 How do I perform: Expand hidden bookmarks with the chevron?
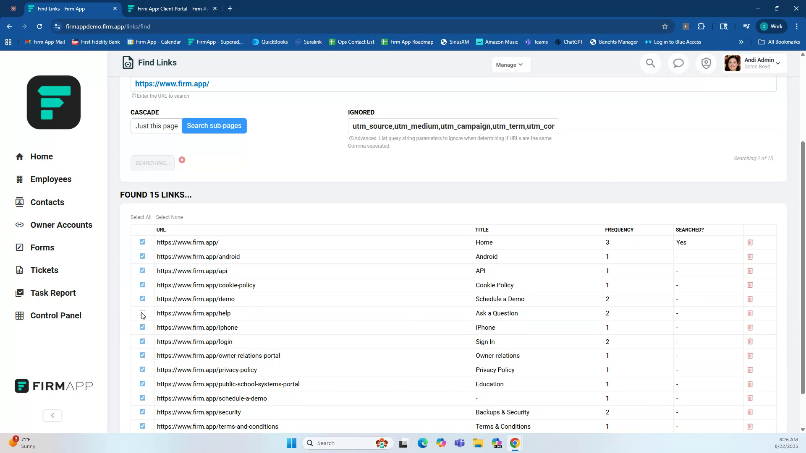741,42
